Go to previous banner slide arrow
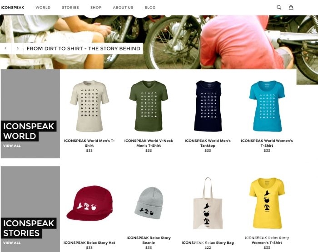The height and width of the screenshot is (252, 318). click(5, 48)
